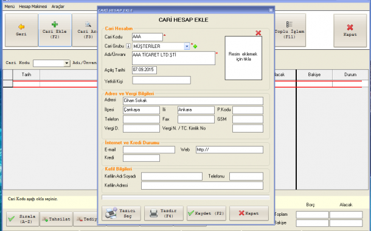This screenshot has height=231, width=371.
Task: Click the Adresi field with Cihan Sokak
Action: 193,101
